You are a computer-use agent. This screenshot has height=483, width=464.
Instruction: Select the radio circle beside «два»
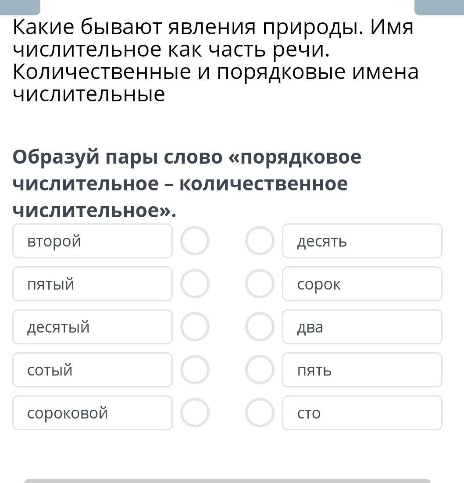(260, 327)
